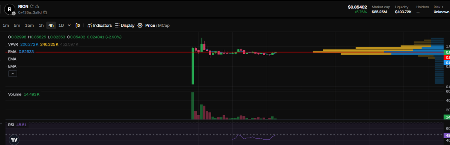Click the Indicators button label

[x=102, y=25]
